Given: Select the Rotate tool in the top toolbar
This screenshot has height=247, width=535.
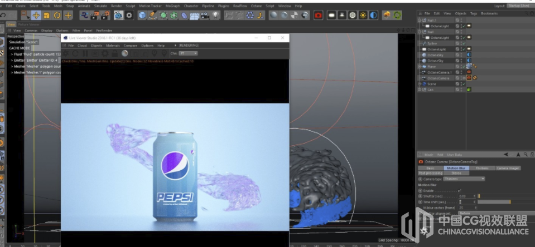Looking at the screenshot, I should pos(57,16).
